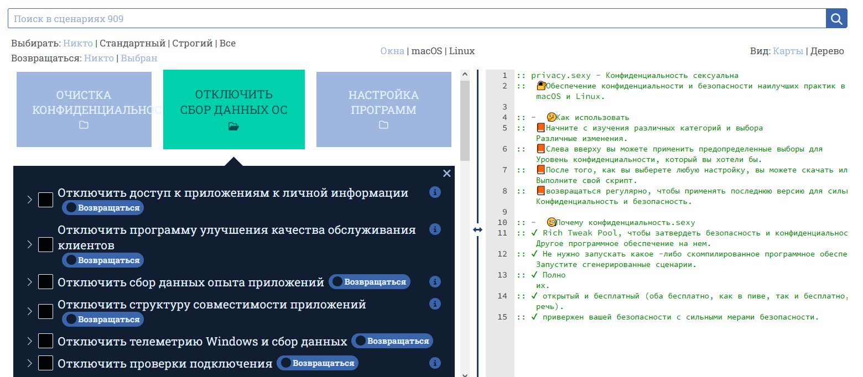Toggle Возвращаться under структуру совместимости приложений

click(x=103, y=319)
